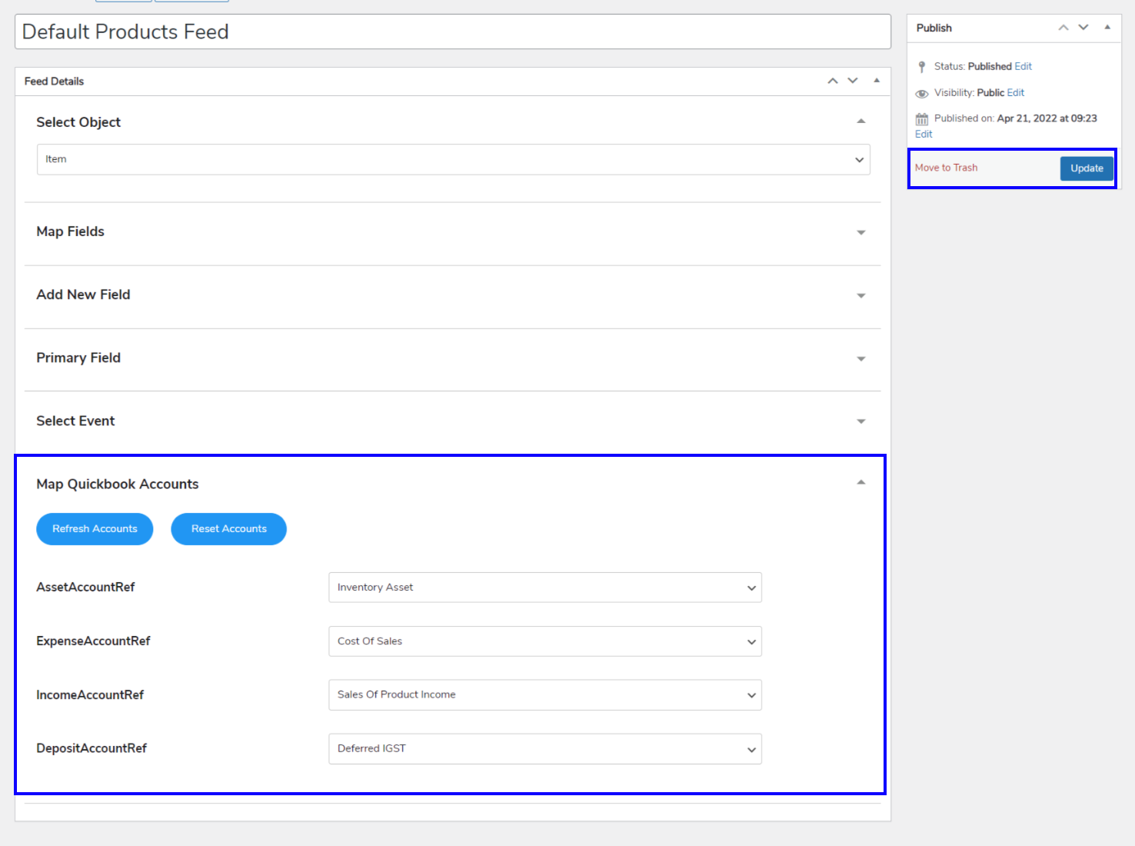Expand the Map Fields section
The image size is (1135, 846).
(x=861, y=232)
